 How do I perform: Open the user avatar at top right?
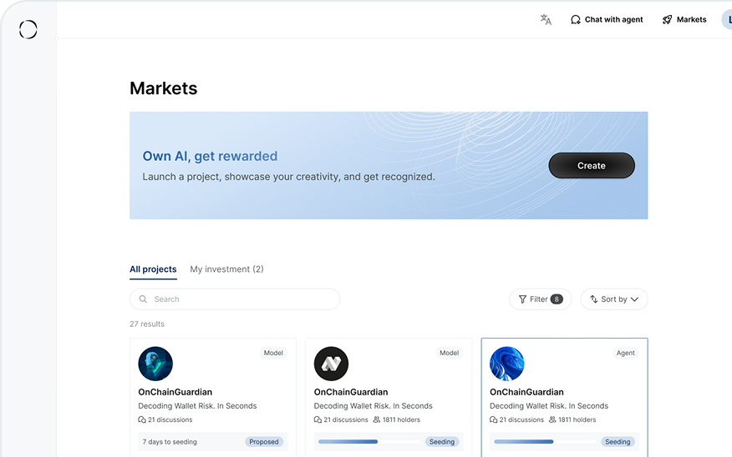pos(727,19)
